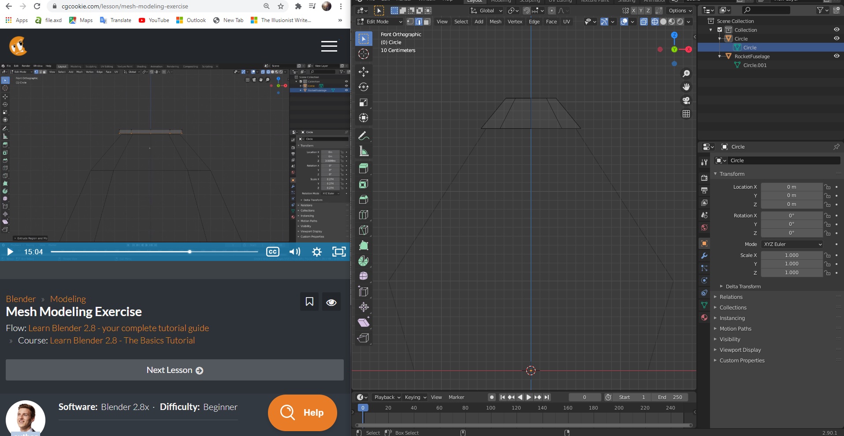Activate the Loop Cut tool
The height and width of the screenshot is (436, 844).
364,215
